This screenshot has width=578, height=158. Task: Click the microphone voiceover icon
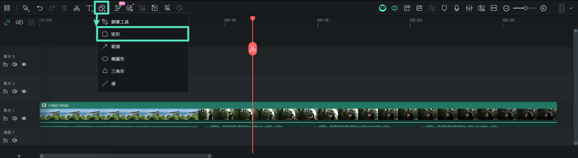point(457,8)
